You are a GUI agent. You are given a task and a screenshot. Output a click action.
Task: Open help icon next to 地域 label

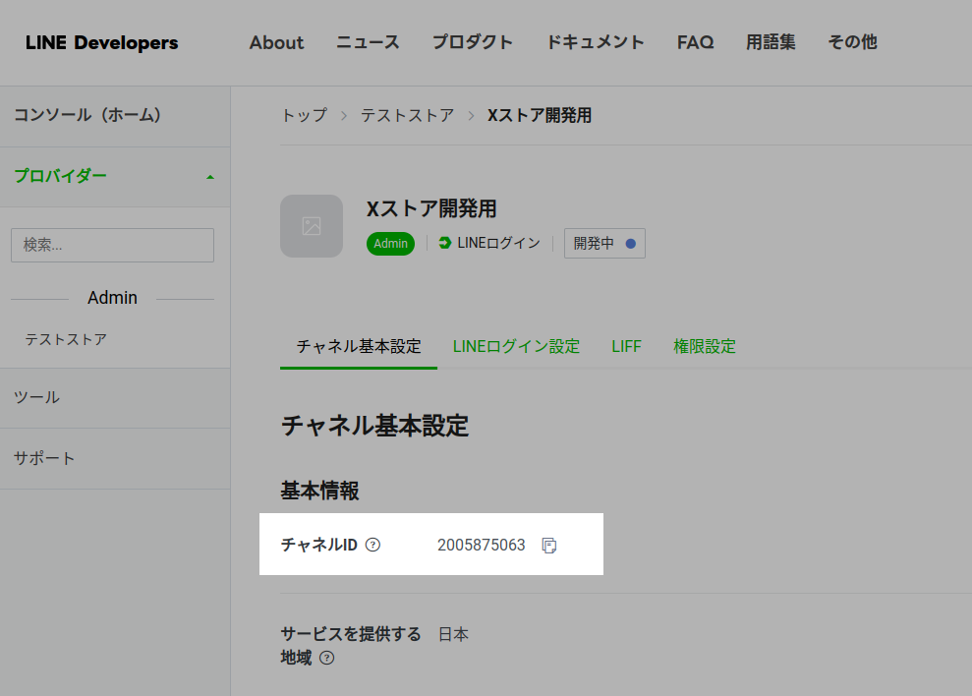tap(326, 658)
